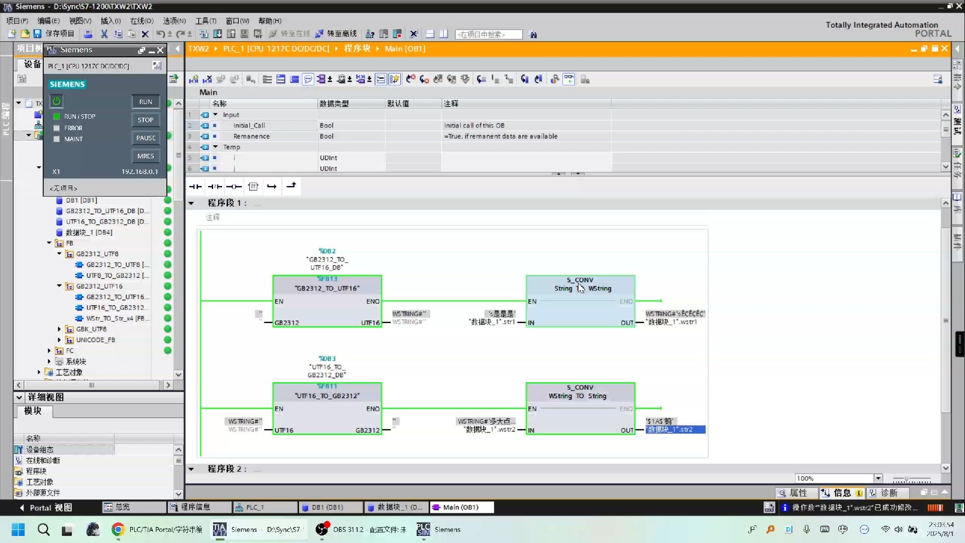Click the Split editor vertically icon
Viewport: 965px width, 543px height.
click(443, 34)
